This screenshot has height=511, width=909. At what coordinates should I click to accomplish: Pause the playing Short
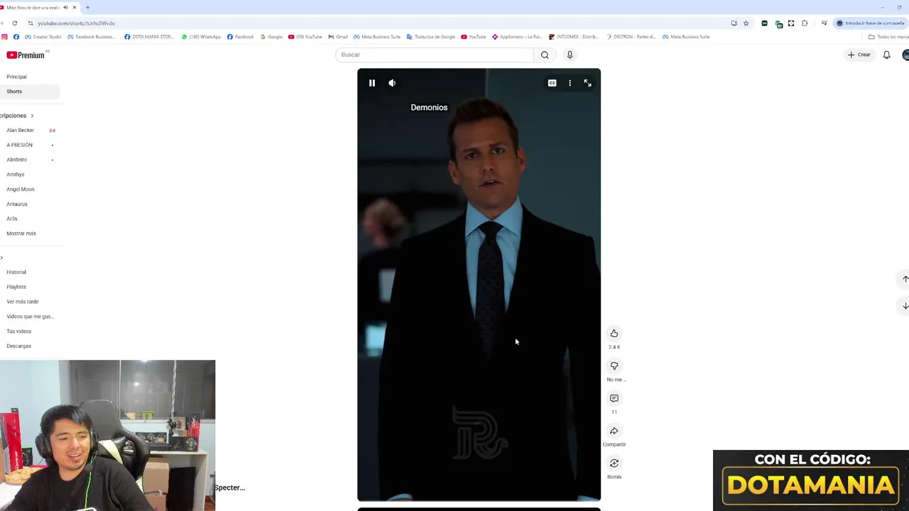point(372,83)
